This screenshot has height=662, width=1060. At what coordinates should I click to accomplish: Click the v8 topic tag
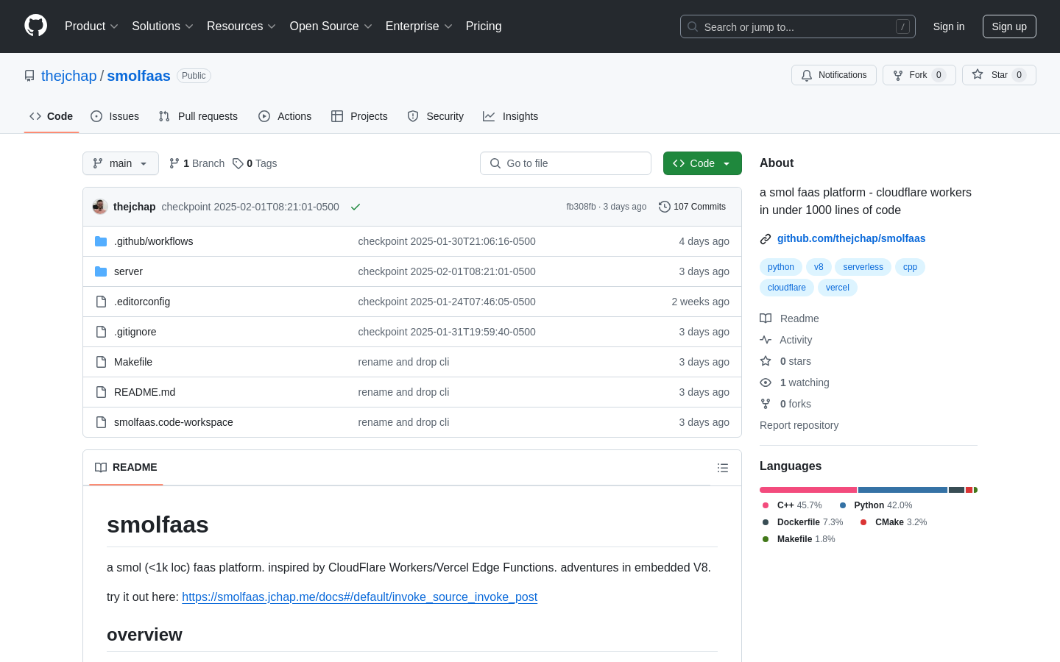click(x=819, y=267)
